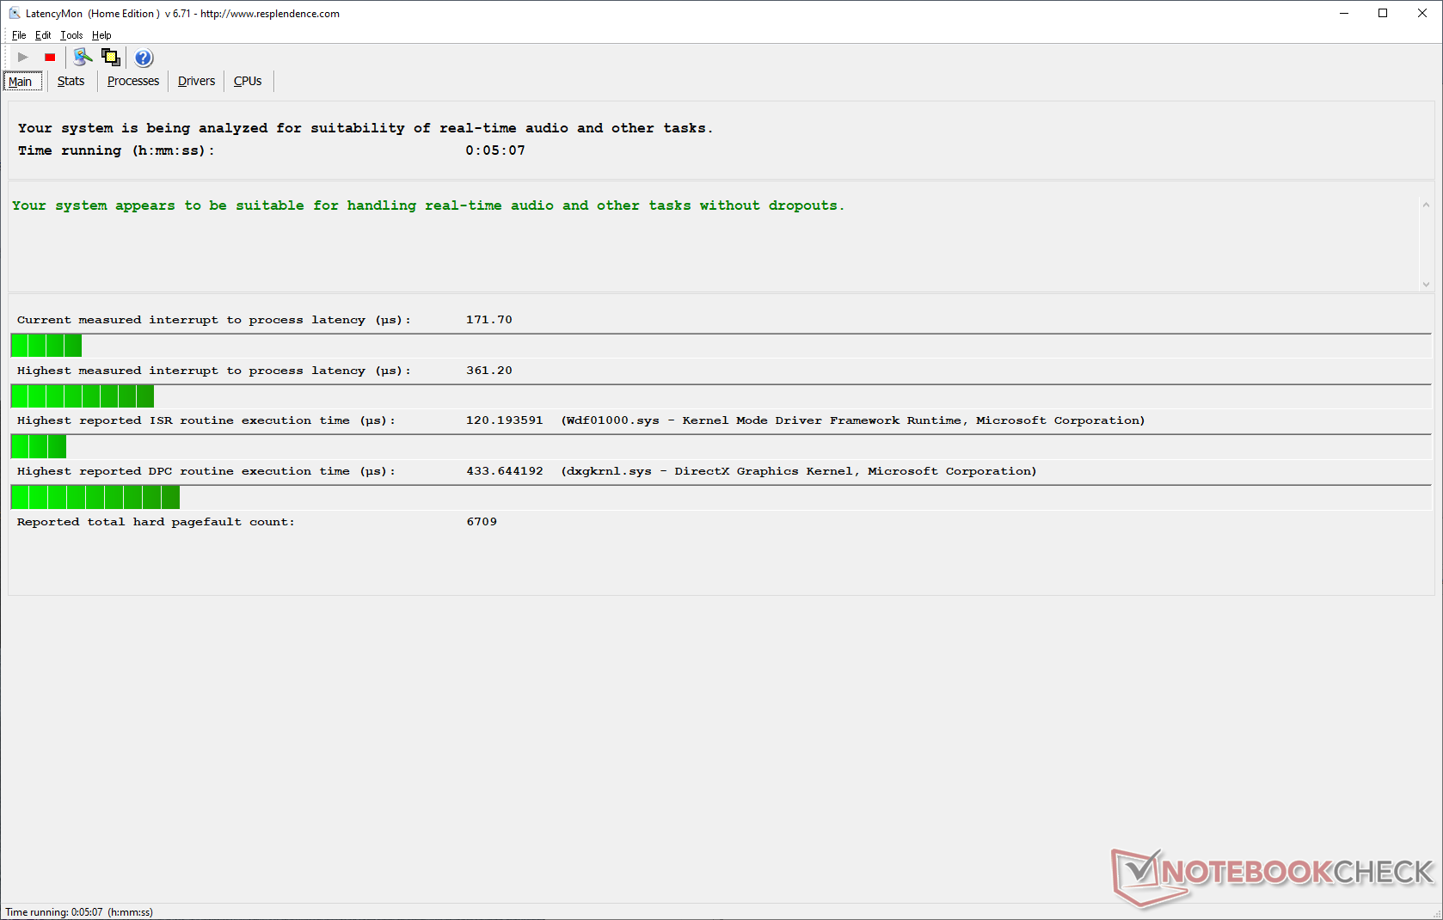Open the blue question mark help icon
This screenshot has width=1443, height=920.
click(x=144, y=58)
